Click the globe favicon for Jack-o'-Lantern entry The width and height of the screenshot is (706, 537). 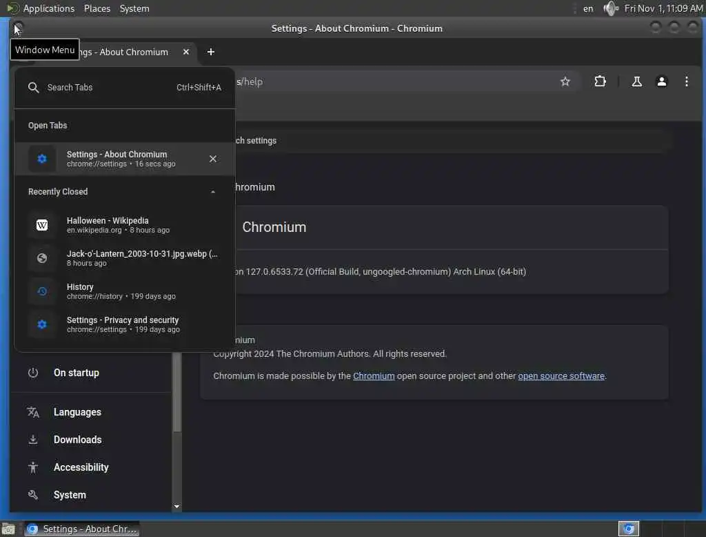tap(42, 258)
